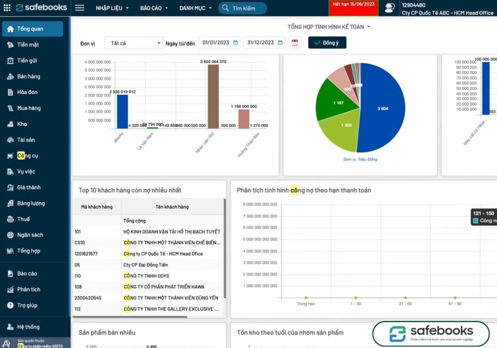Click the search magnifier icon

226,8
